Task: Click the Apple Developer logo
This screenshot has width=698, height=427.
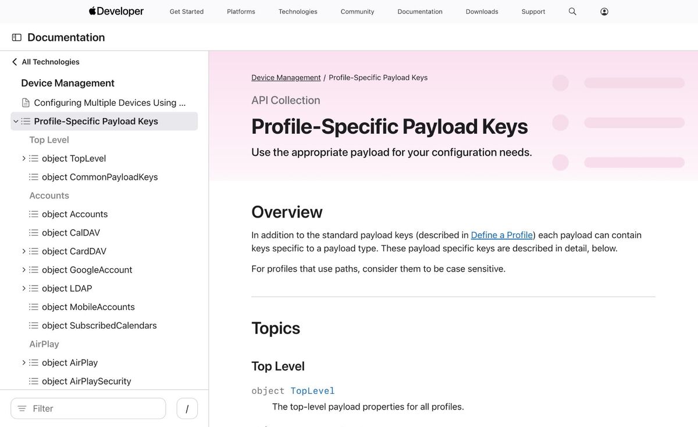Action: 116,12
